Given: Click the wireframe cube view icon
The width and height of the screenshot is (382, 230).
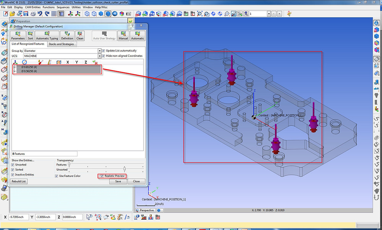Looking at the screenshot, I should pos(87,14).
